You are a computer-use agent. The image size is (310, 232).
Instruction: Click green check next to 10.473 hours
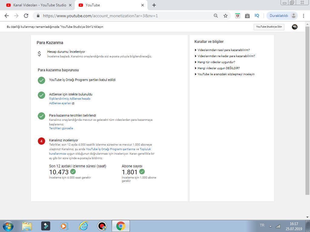pyautogui.click(x=73, y=172)
